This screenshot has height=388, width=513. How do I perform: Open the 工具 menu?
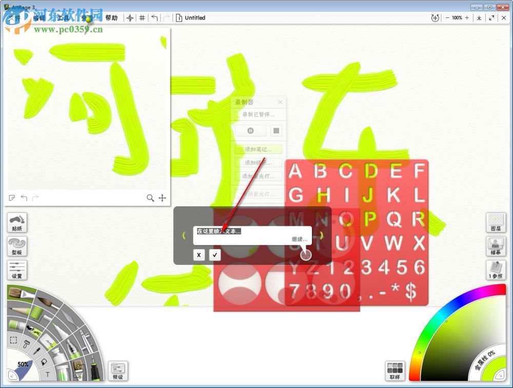click(x=64, y=17)
